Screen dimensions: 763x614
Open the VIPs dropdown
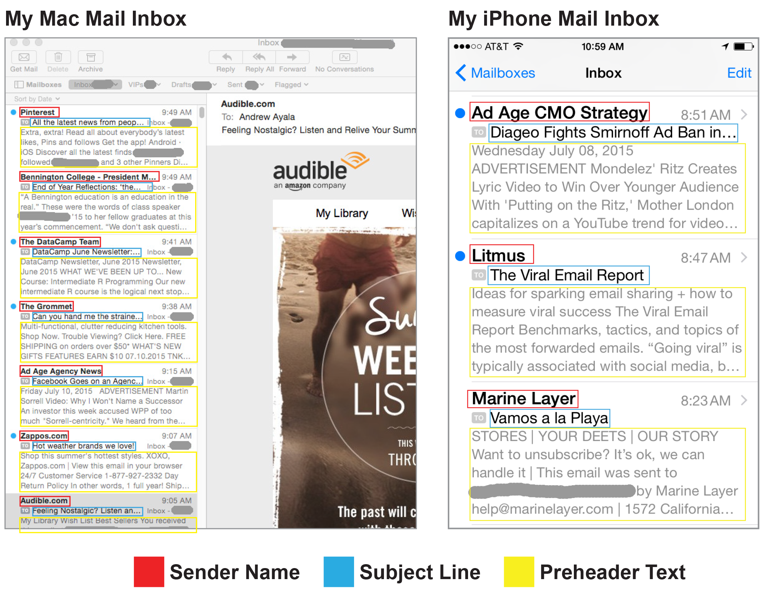pyautogui.click(x=144, y=85)
